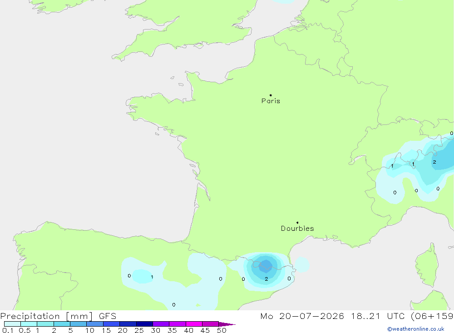The height and width of the screenshot is (333, 454).
Task: Pick the 2–5 mm legend swatch
Action: pyautogui.click(x=62, y=324)
